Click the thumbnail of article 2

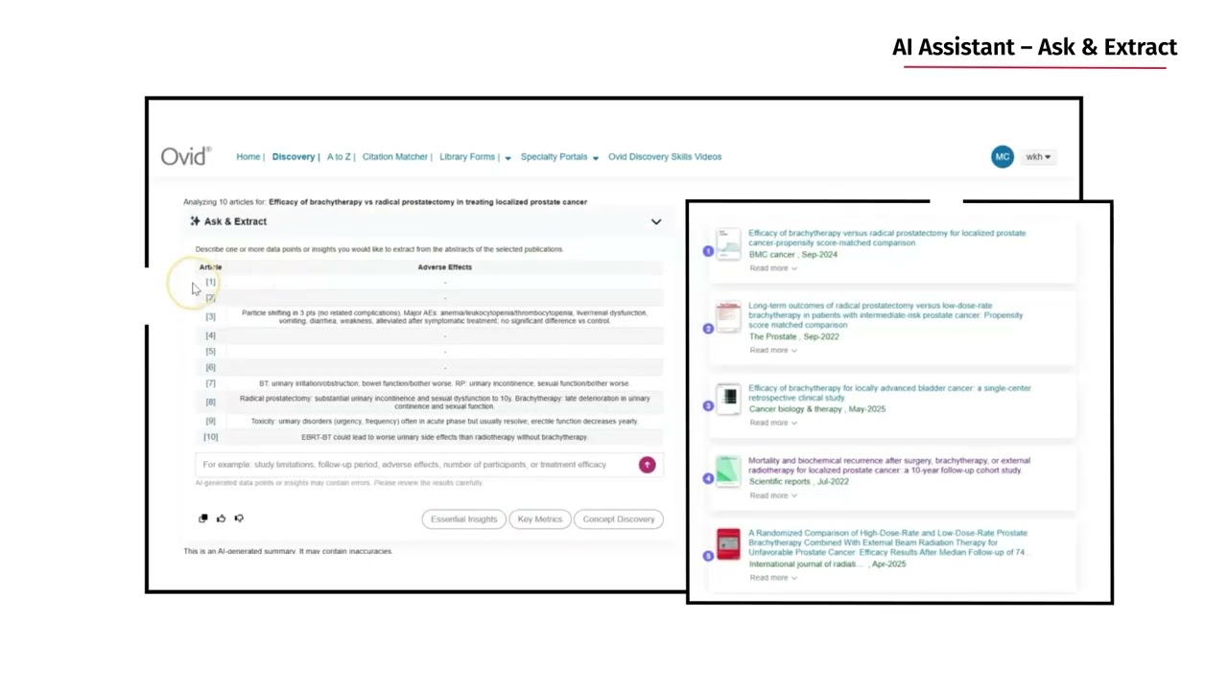click(729, 317)
